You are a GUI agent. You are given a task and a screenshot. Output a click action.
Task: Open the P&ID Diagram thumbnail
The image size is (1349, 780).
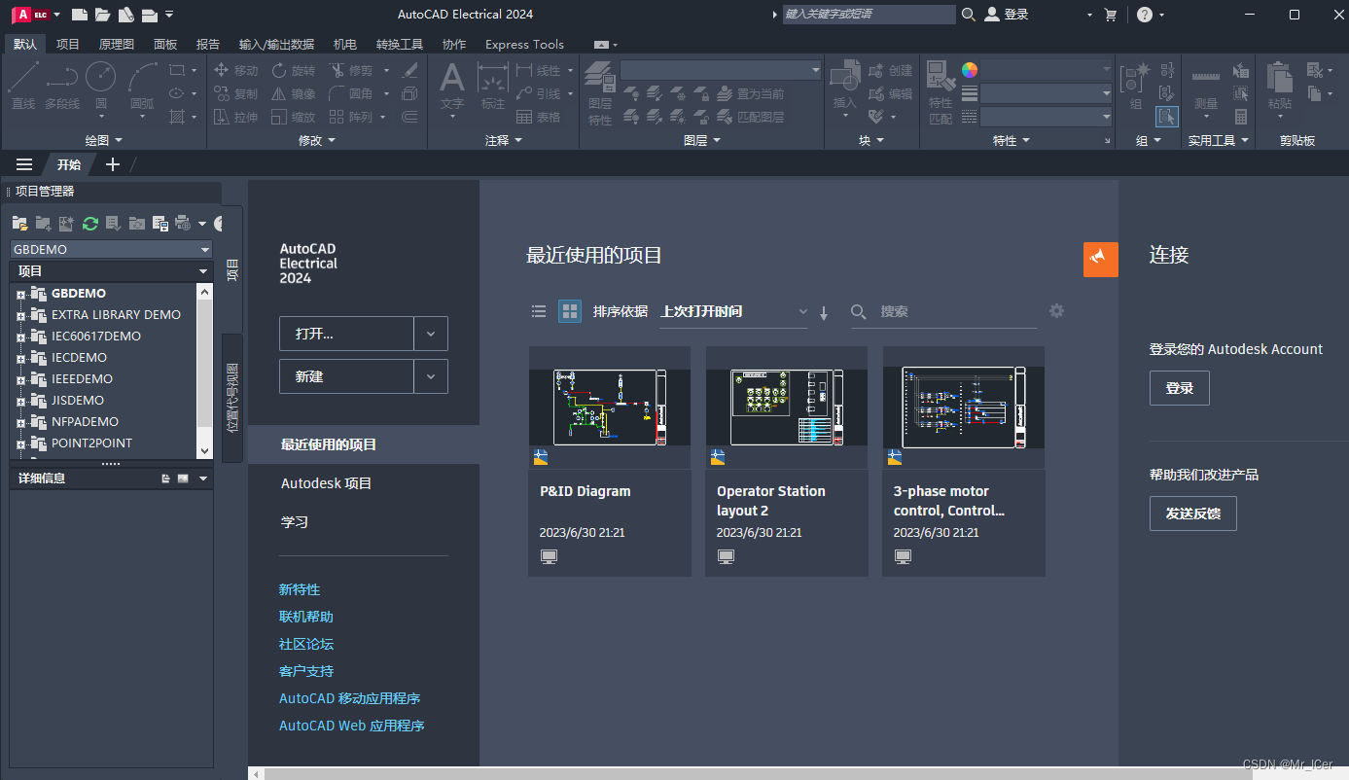(x=610, y=408)
